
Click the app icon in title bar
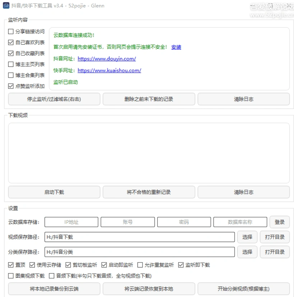pyautogui.click(x=5, y=6)
